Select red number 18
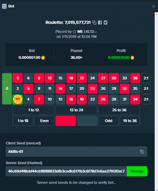Screen dimensions: 158x191 pos(71,78)
